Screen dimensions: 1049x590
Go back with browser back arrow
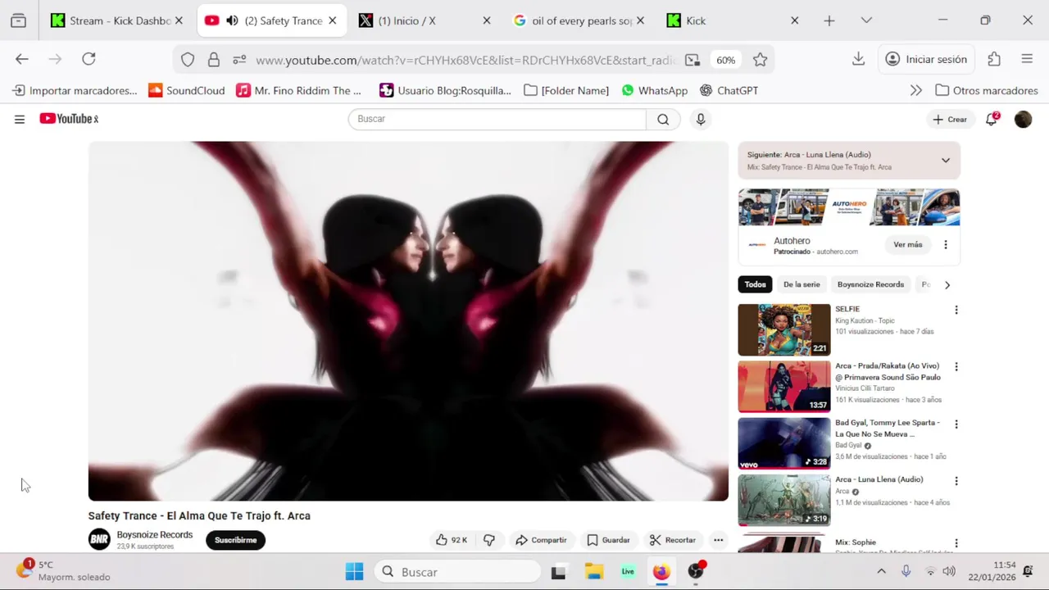pyautogui.click(x=22, y=59)
